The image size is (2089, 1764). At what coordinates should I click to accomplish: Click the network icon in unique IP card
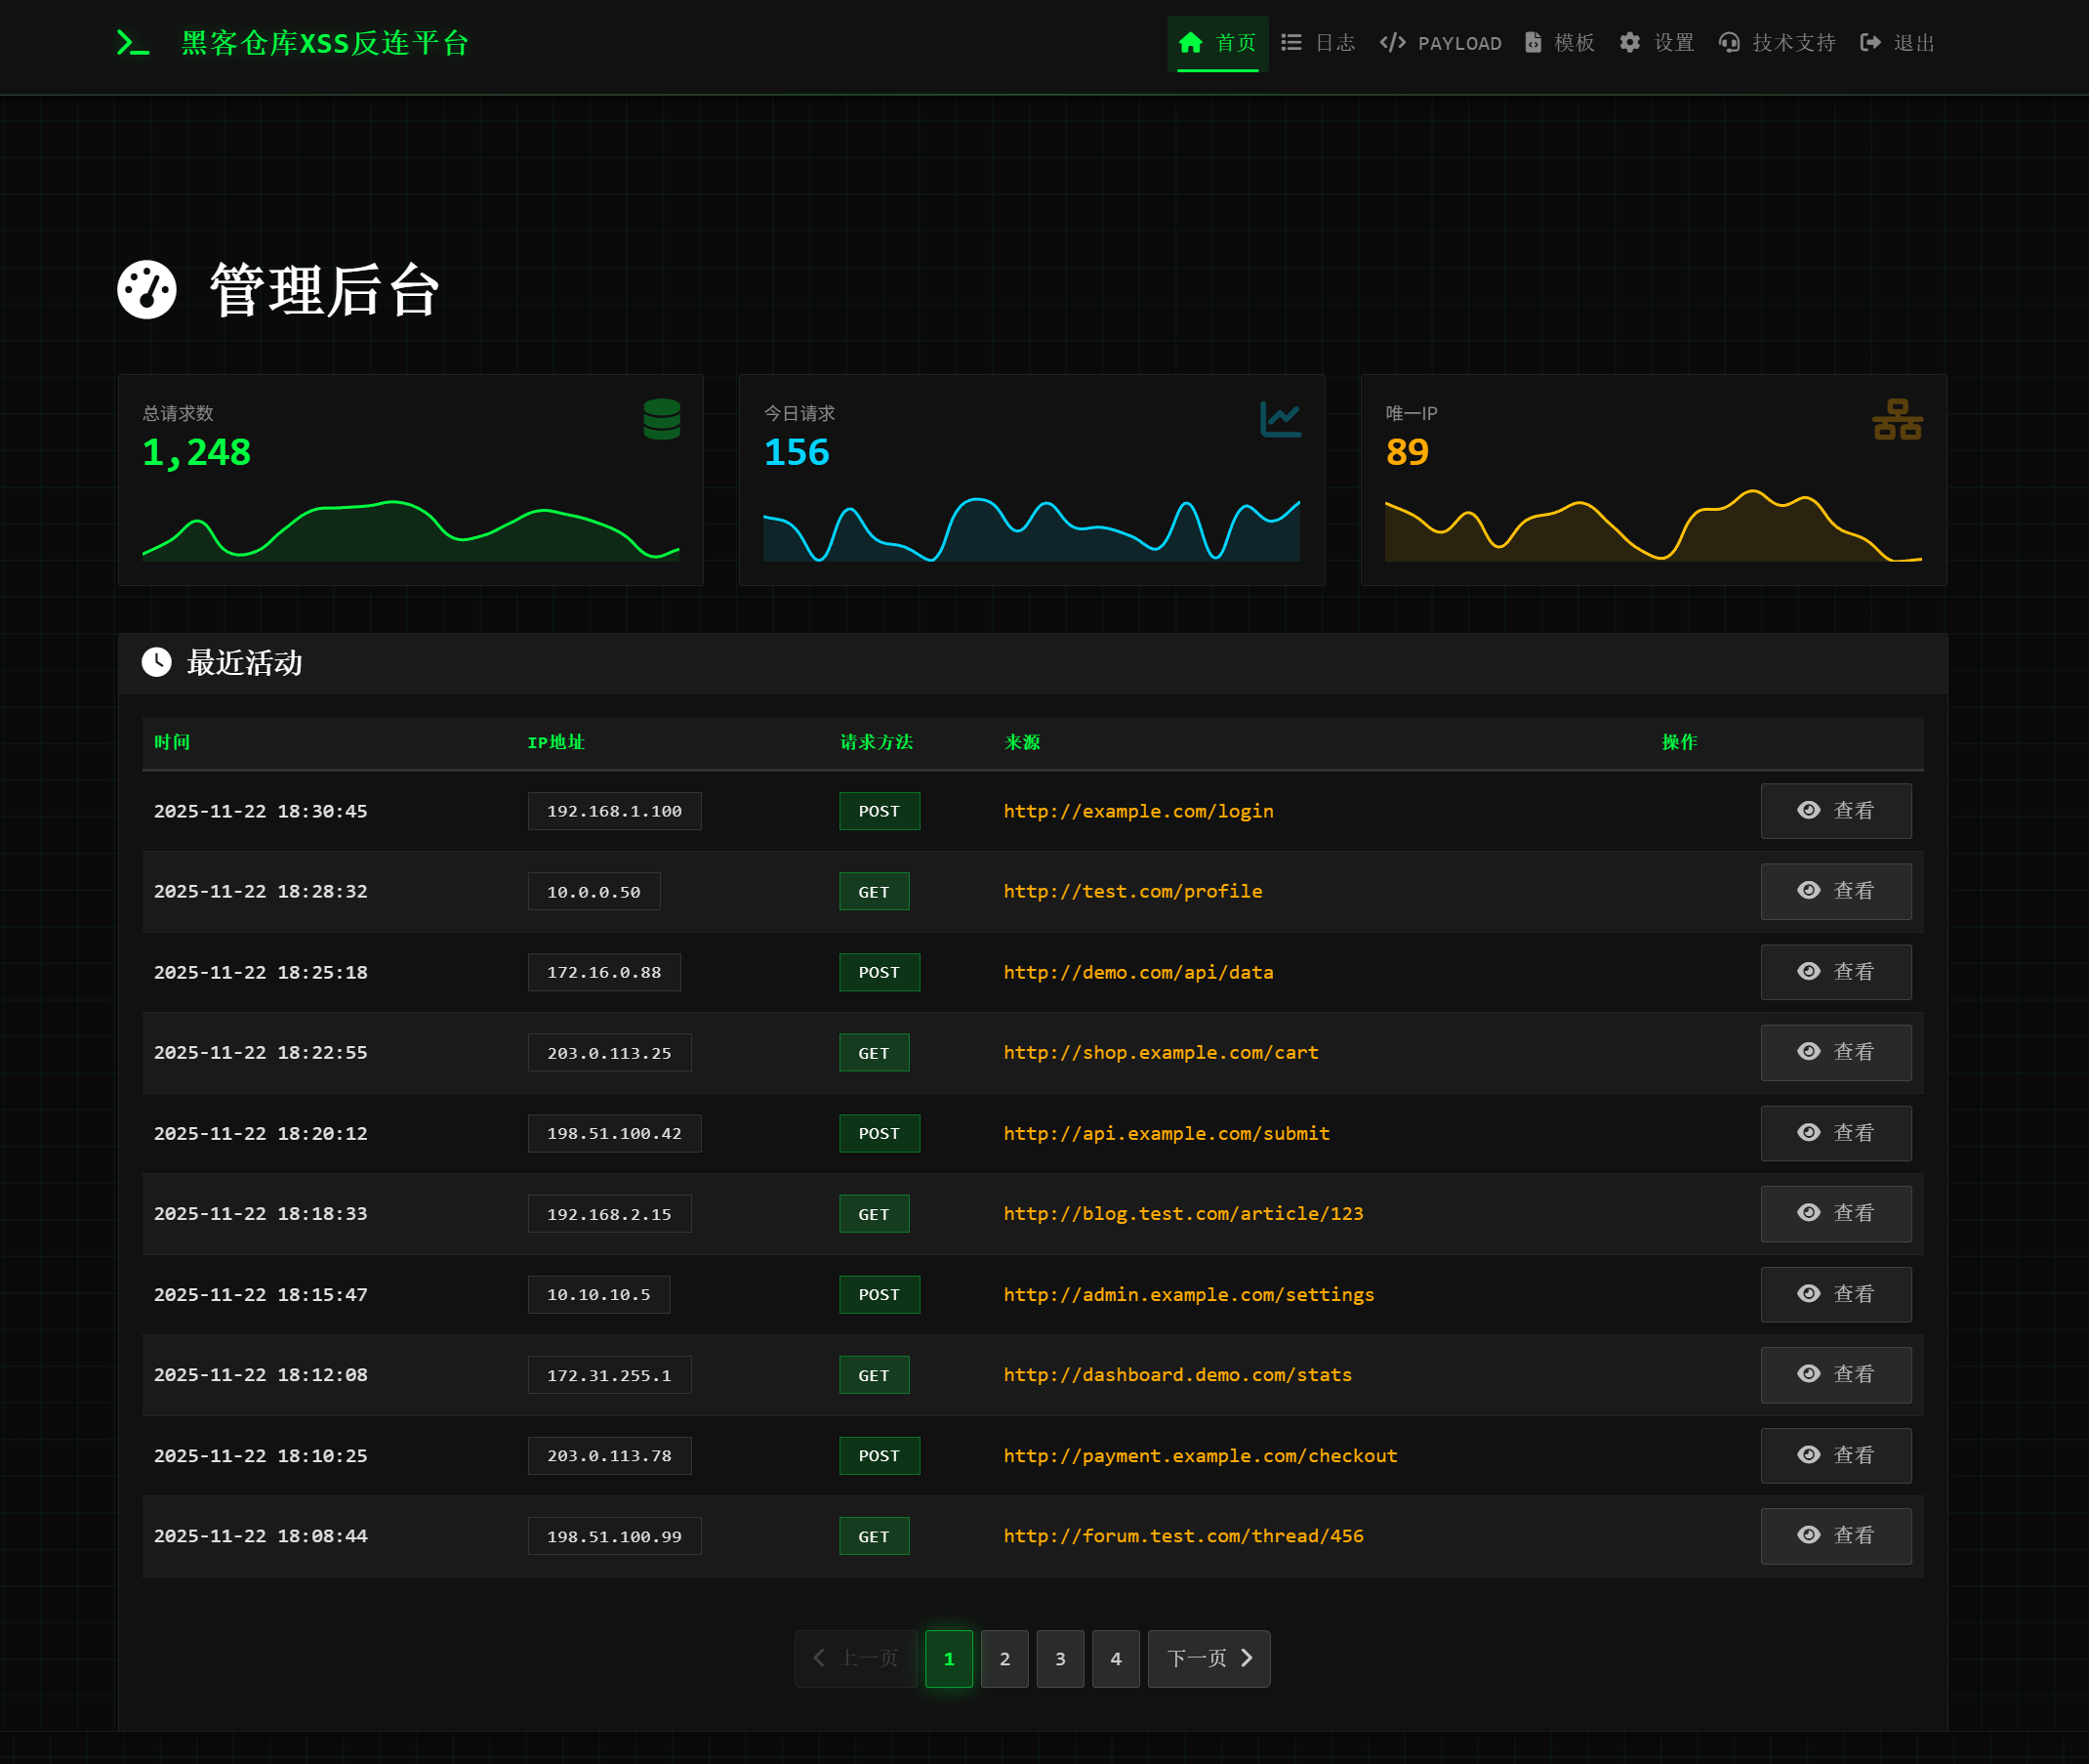[1896, 419]
